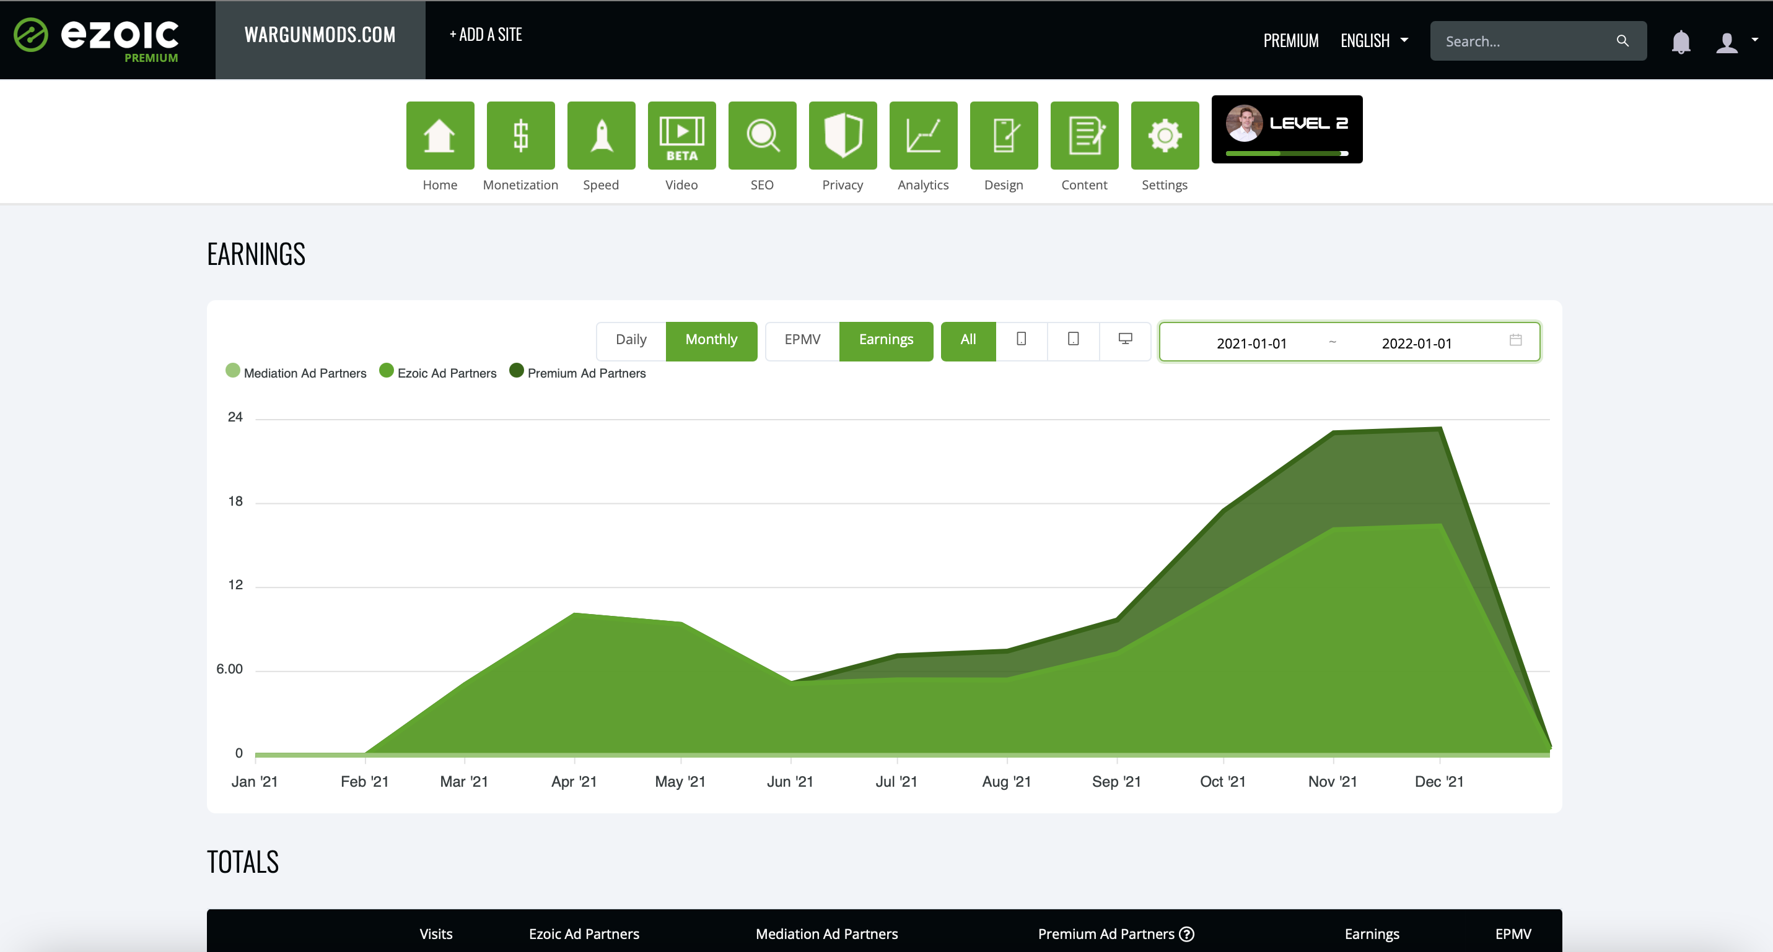Show EPMV on the chart
The width and height of the screenshot is (1773, 952).
coord(802,340)
